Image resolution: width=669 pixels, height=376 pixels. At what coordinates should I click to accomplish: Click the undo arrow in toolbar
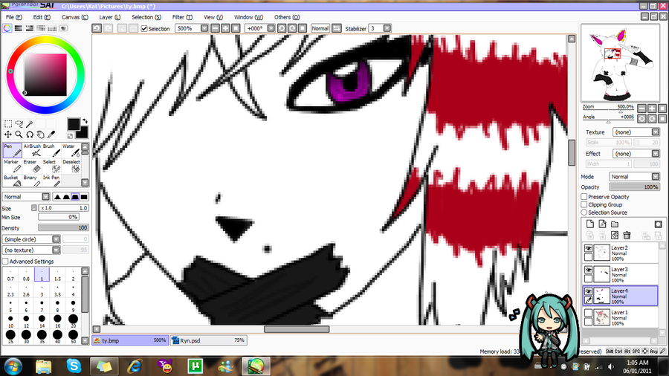click(97, 28)
